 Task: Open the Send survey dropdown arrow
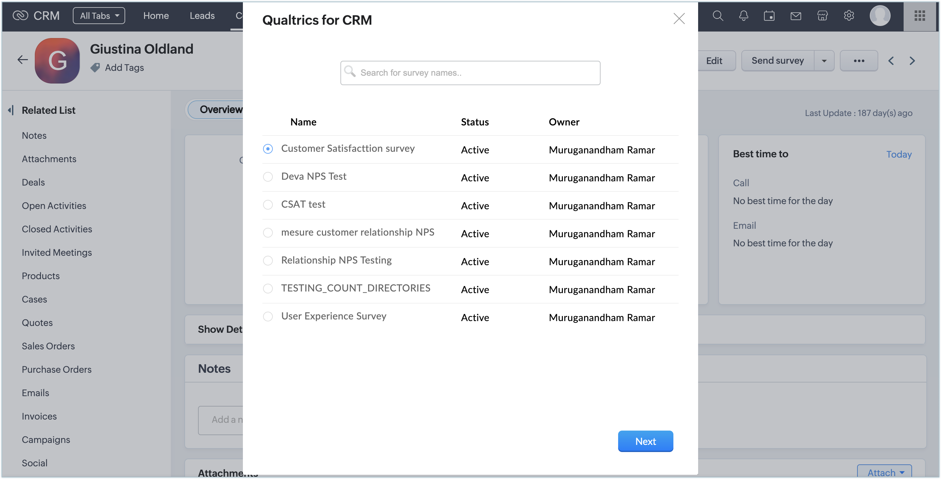point(824,60)
